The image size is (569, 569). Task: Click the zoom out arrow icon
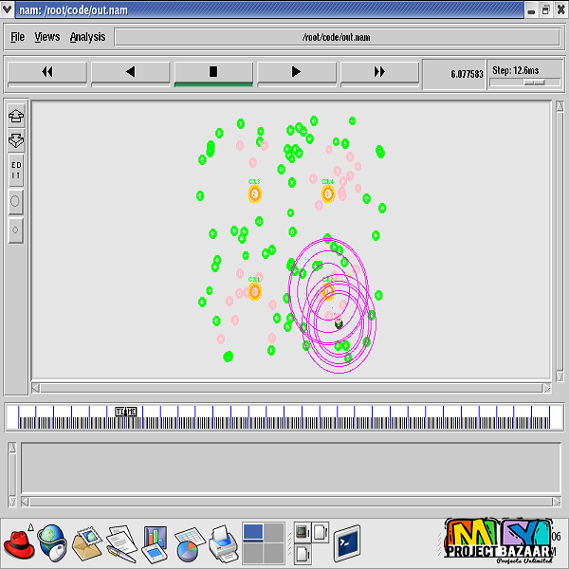[x=16, y=140]
